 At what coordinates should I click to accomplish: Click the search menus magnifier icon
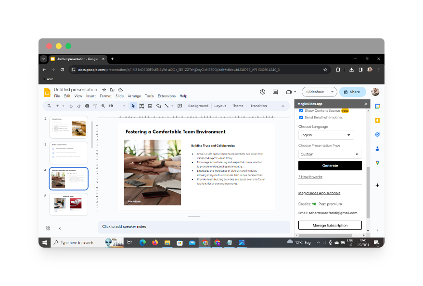[50, 106]
